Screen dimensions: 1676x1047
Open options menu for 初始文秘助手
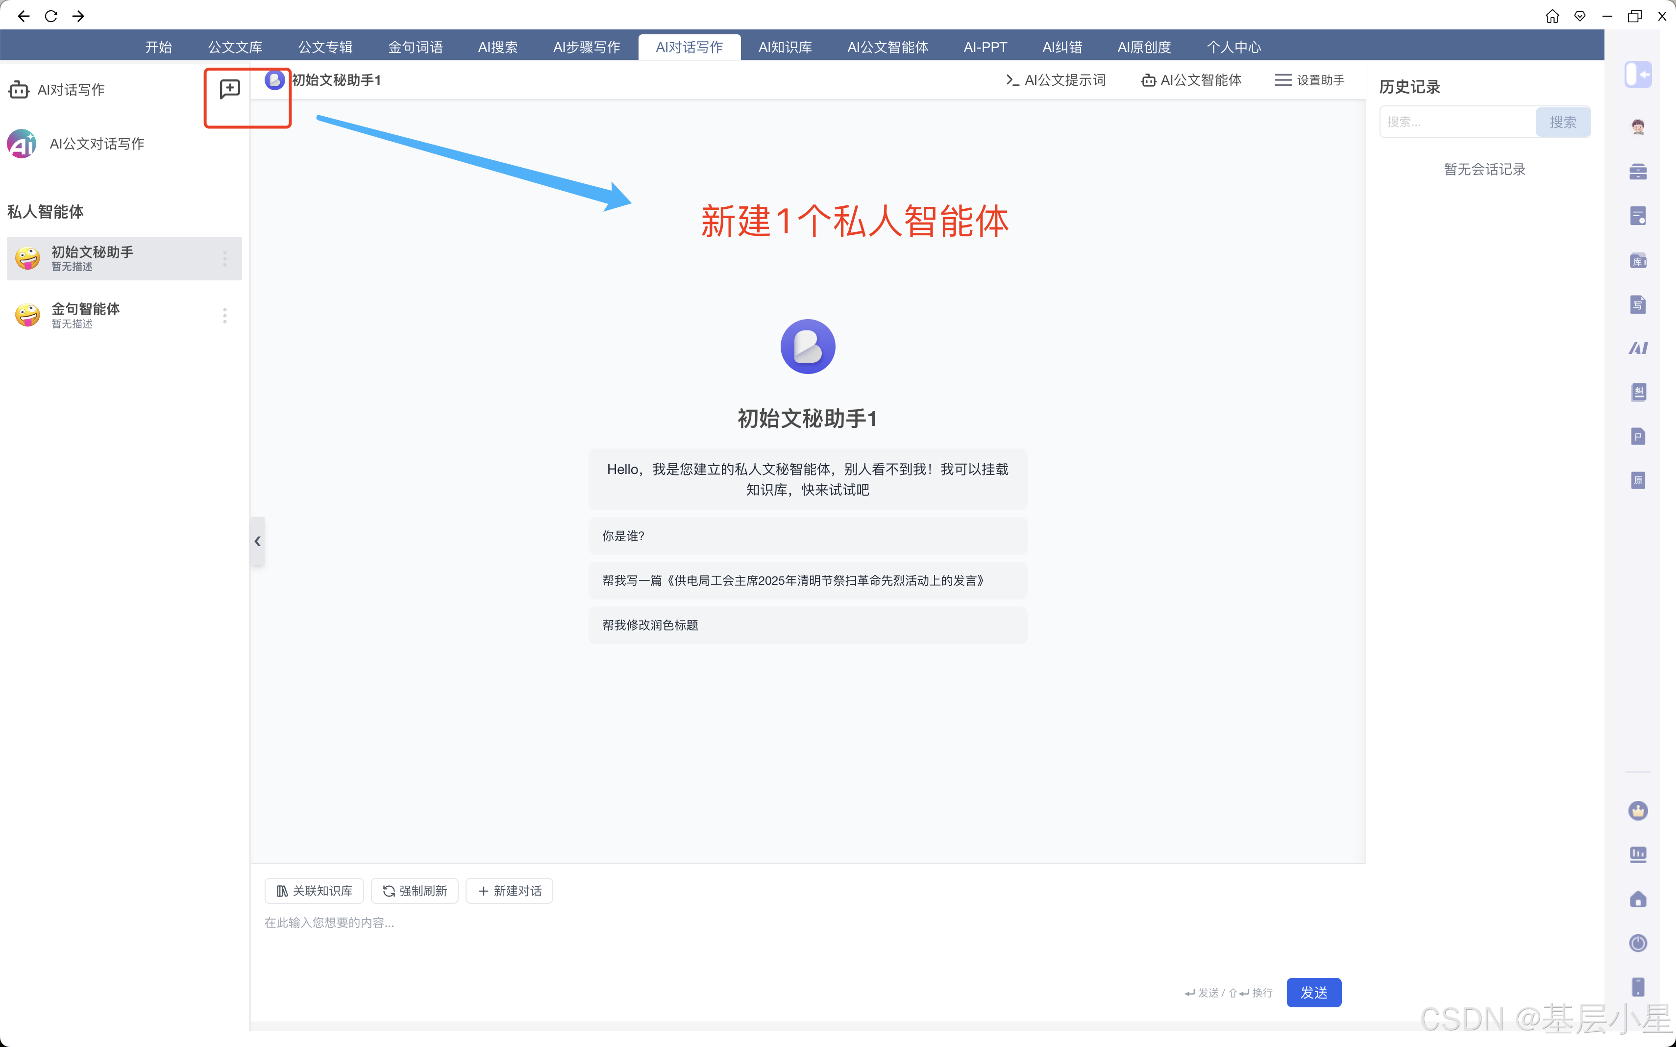point(224,259)
